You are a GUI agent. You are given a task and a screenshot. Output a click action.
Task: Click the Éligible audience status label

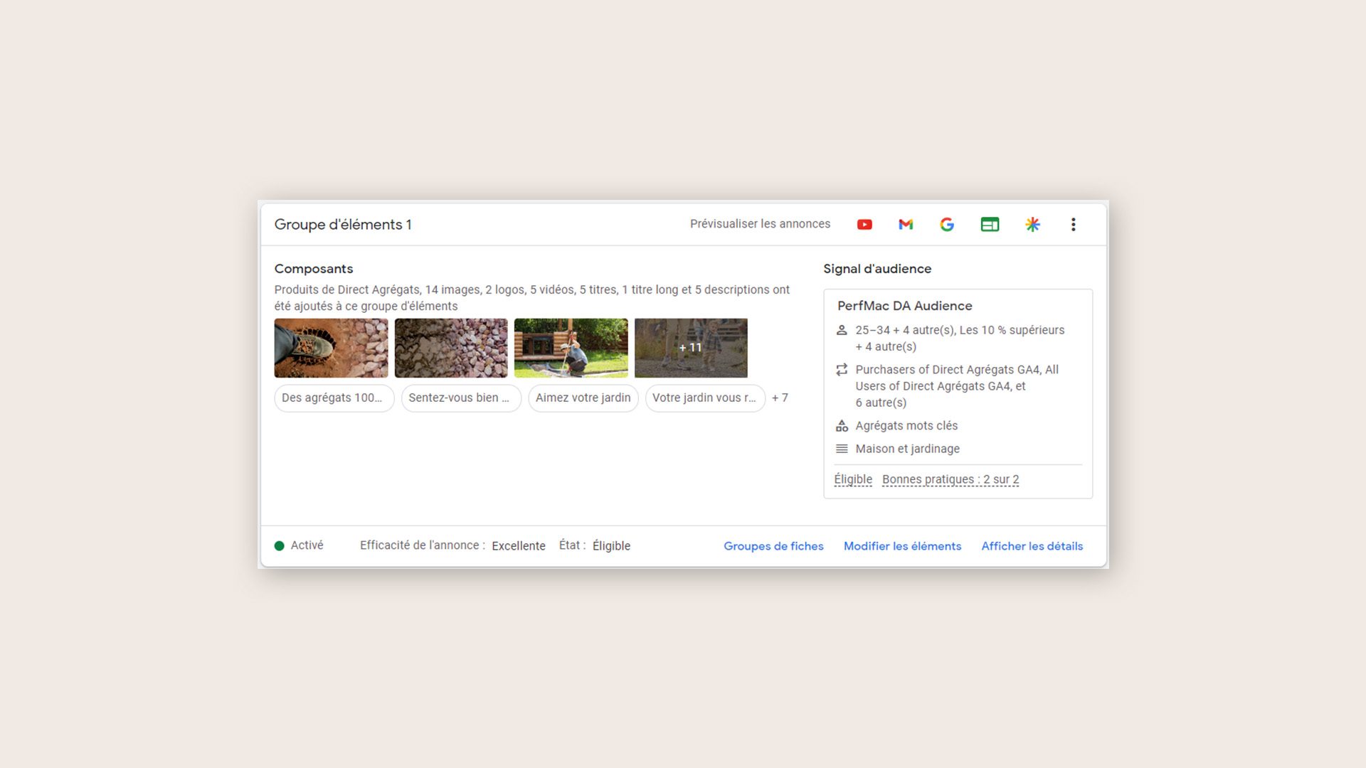853,479
